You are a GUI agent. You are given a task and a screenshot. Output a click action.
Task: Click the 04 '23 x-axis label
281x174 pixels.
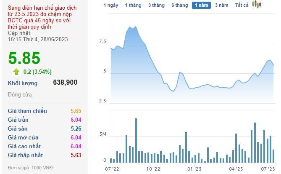pyautogui.click(x=237, y=169)
